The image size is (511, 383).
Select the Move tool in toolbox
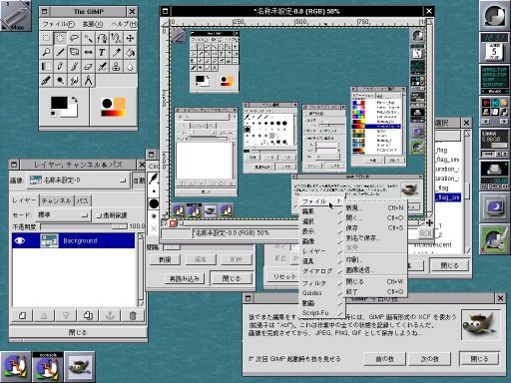(x=130, y=38)
